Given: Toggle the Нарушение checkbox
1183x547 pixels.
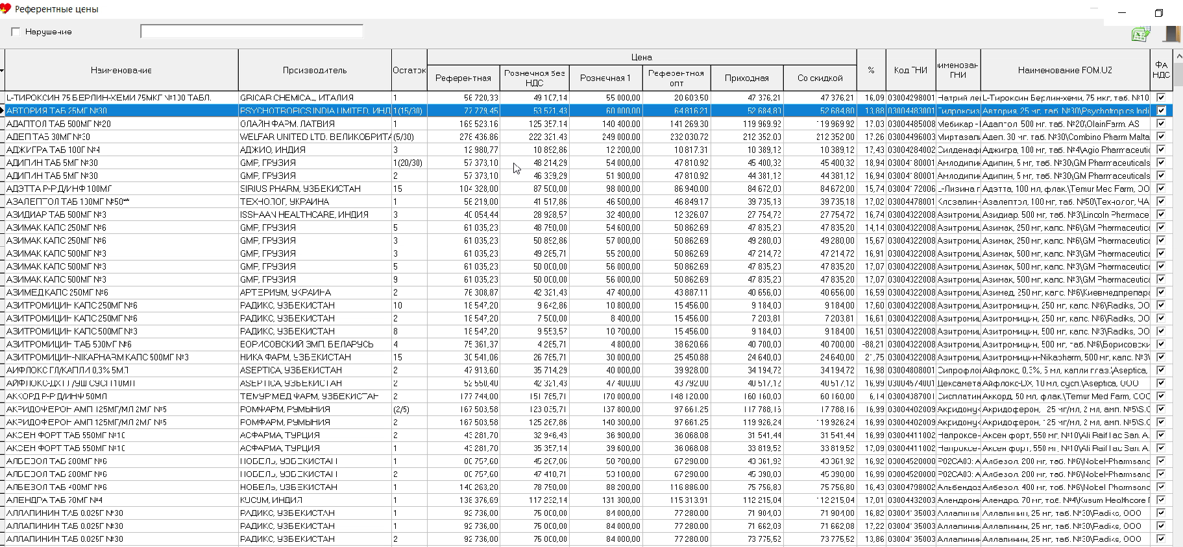Looking at the screenshot, I should [16, 32].
